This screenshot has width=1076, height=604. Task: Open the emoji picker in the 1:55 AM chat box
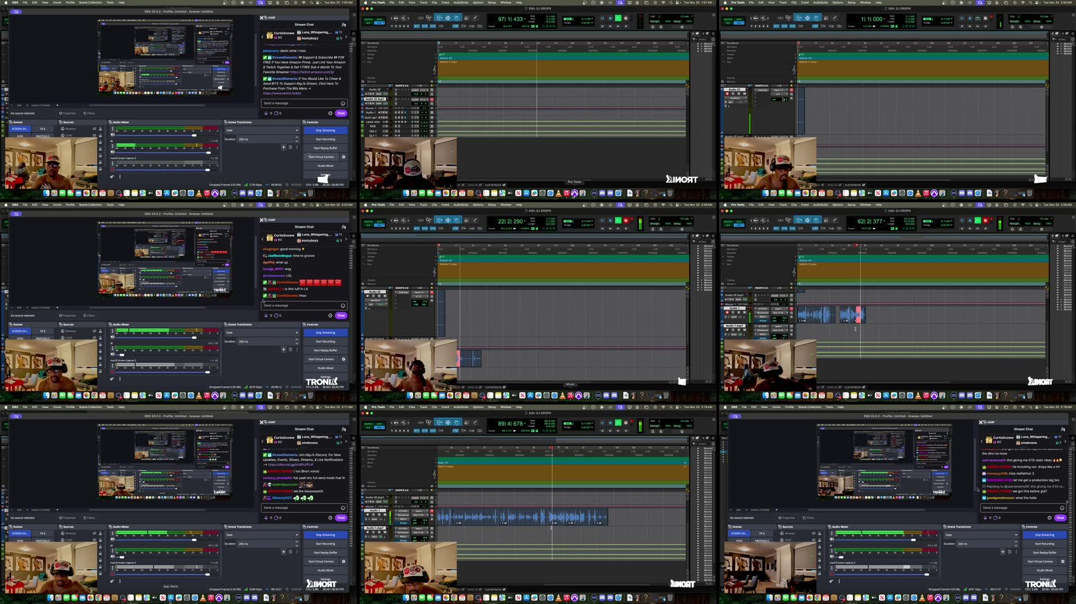click(343, 103)
